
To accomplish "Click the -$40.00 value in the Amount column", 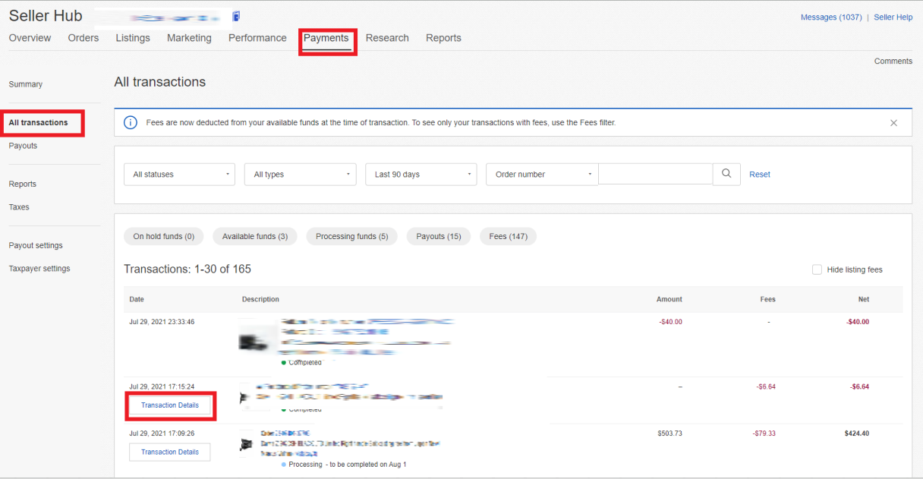I will [670, 322].
